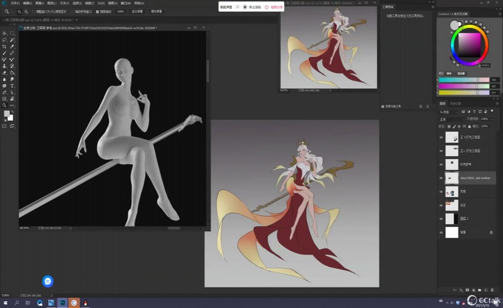503x308 pixels.
Task: Click the 适合屏幕 (Fit Screen) button
Action: 137,11
